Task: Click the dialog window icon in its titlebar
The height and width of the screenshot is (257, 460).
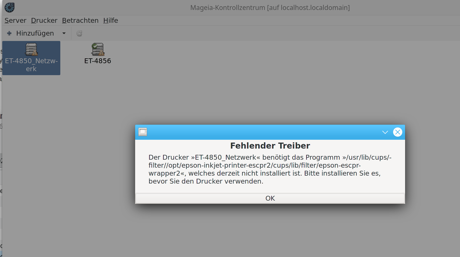Action: (x=143, y=132)
